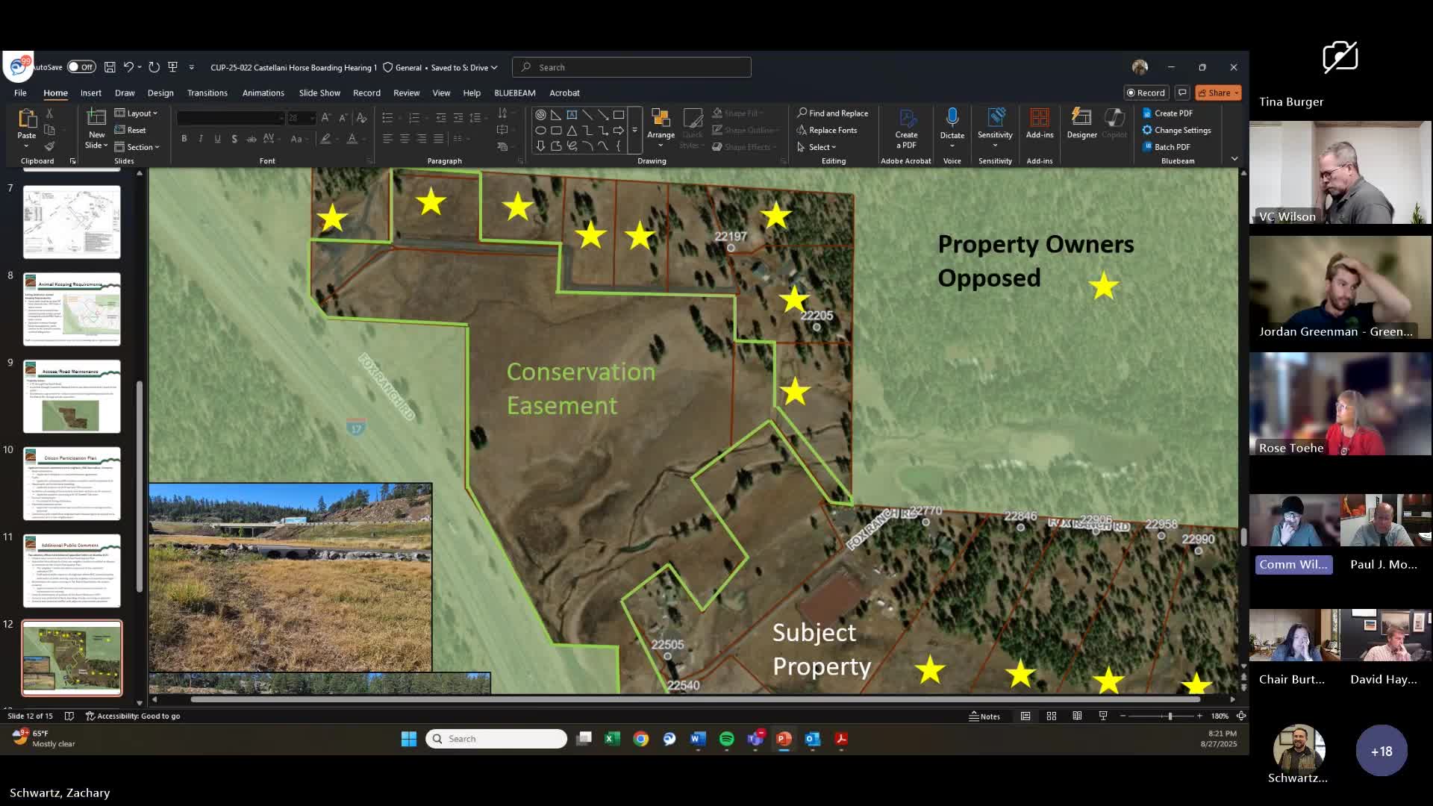The image size is (1433, 806).
Task: Select the rectangle shape in gallery
Action: [619, 115]
